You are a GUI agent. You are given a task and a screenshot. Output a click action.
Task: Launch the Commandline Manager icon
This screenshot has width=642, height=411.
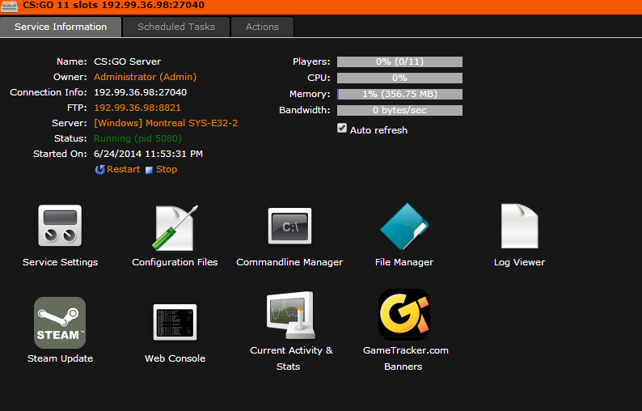click(289, 227)
